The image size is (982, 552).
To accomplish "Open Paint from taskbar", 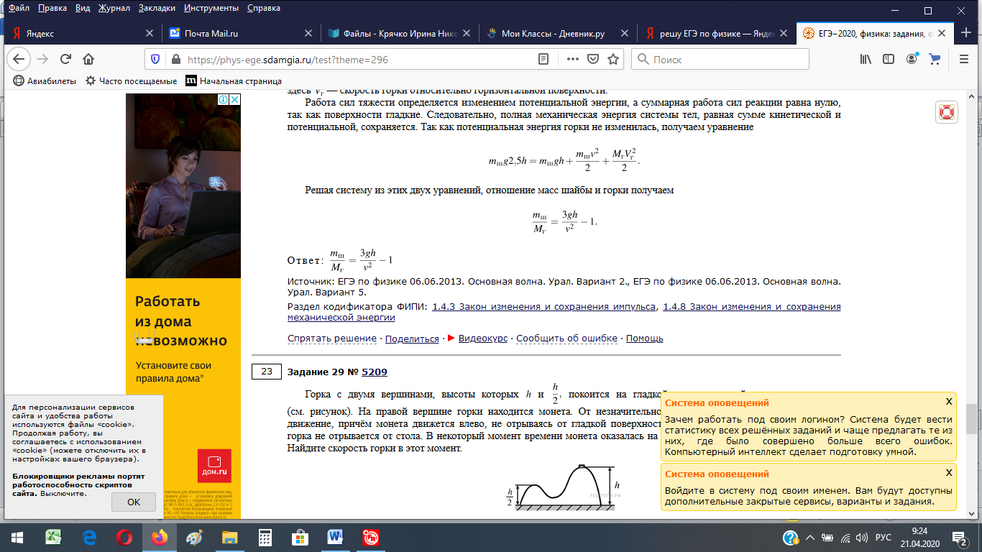I will pos(195,537).
